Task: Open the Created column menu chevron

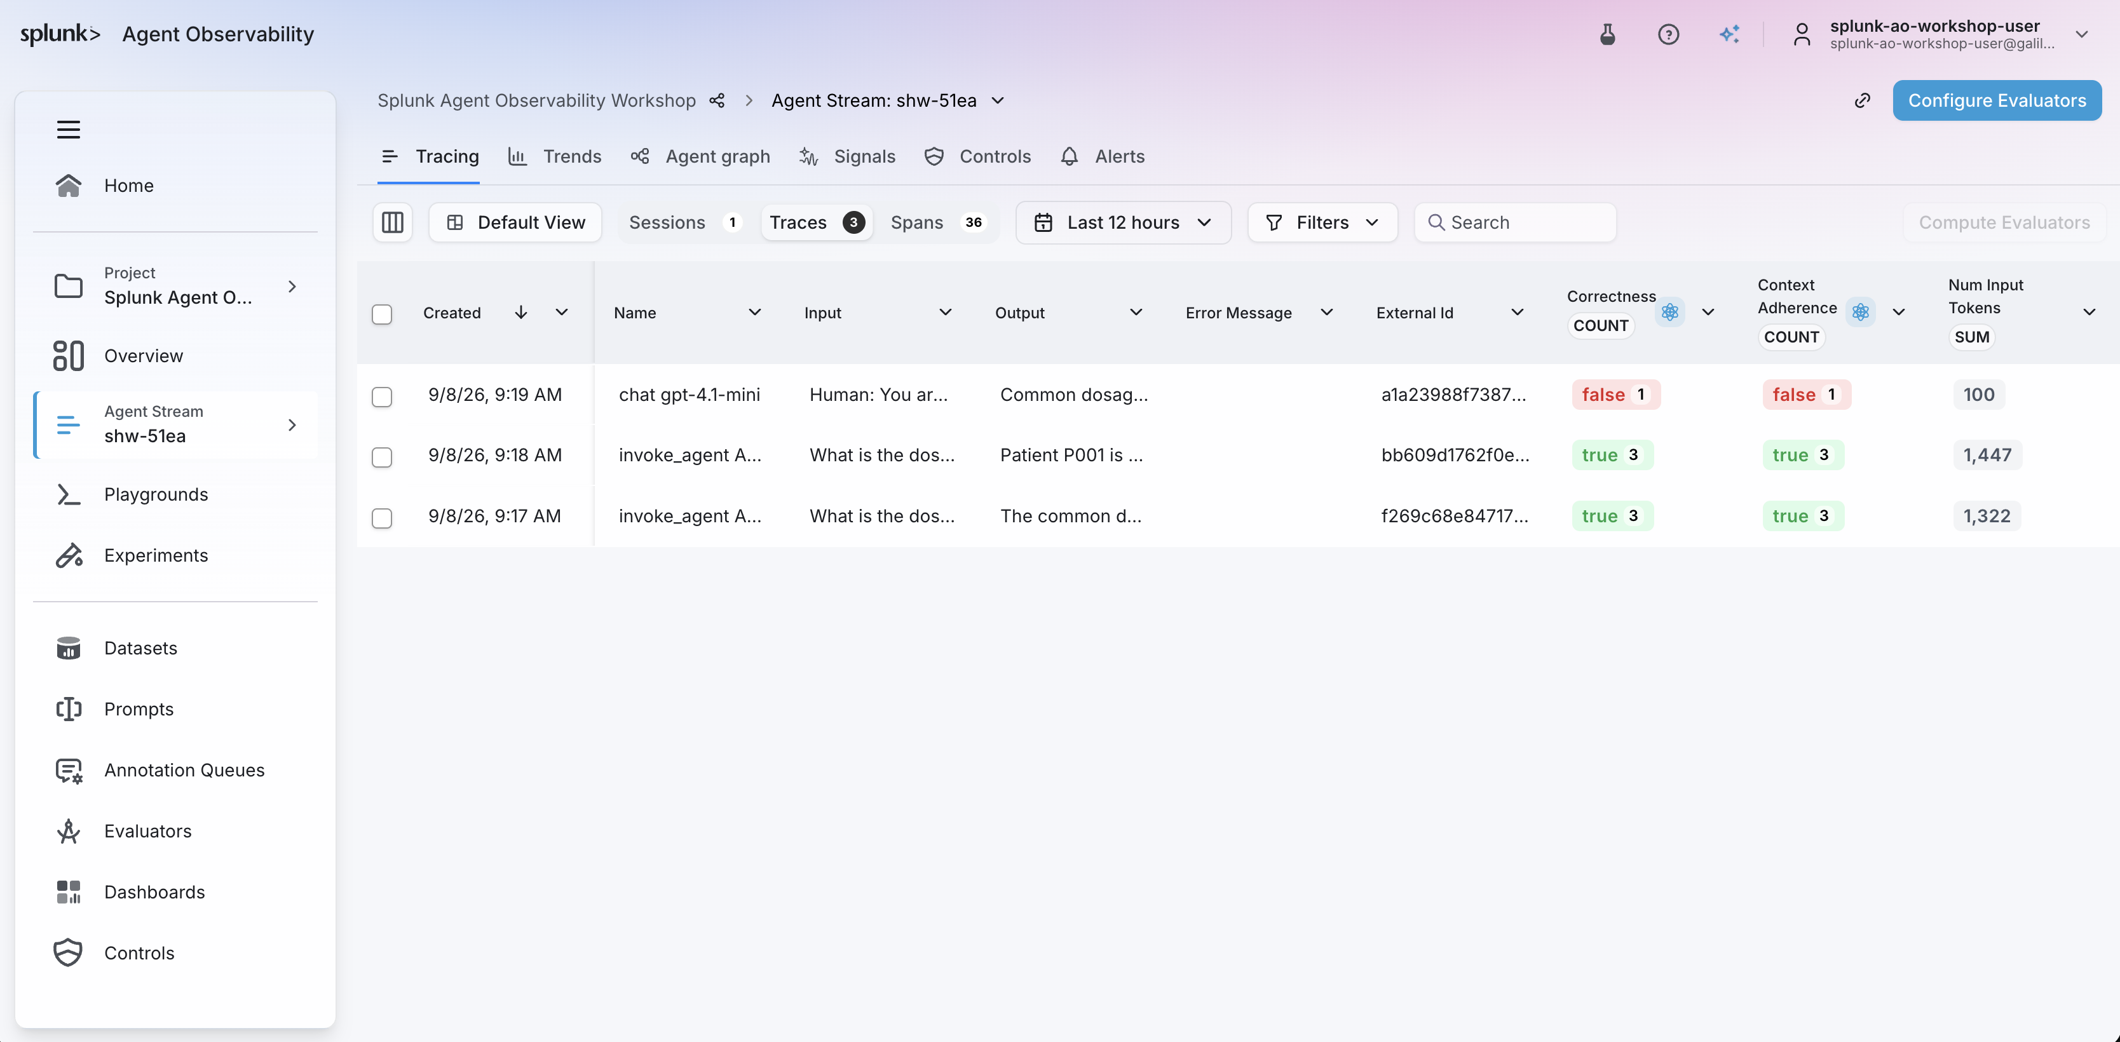Action: [x=562, y=312]
